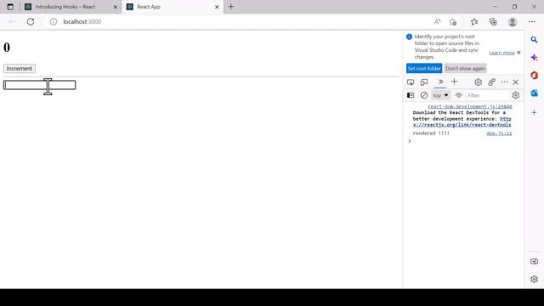This screenshot has width=544, height=306.
Task: Toggle the console sidebar
Action: pos(411,95)
